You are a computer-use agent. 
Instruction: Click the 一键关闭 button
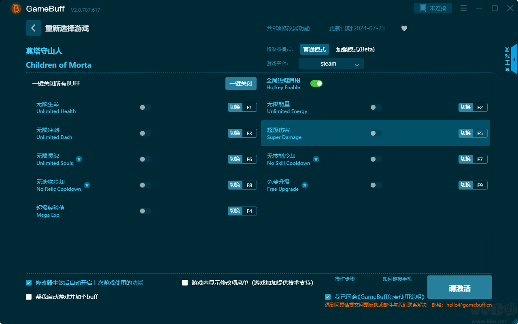(x=241, y=83)
